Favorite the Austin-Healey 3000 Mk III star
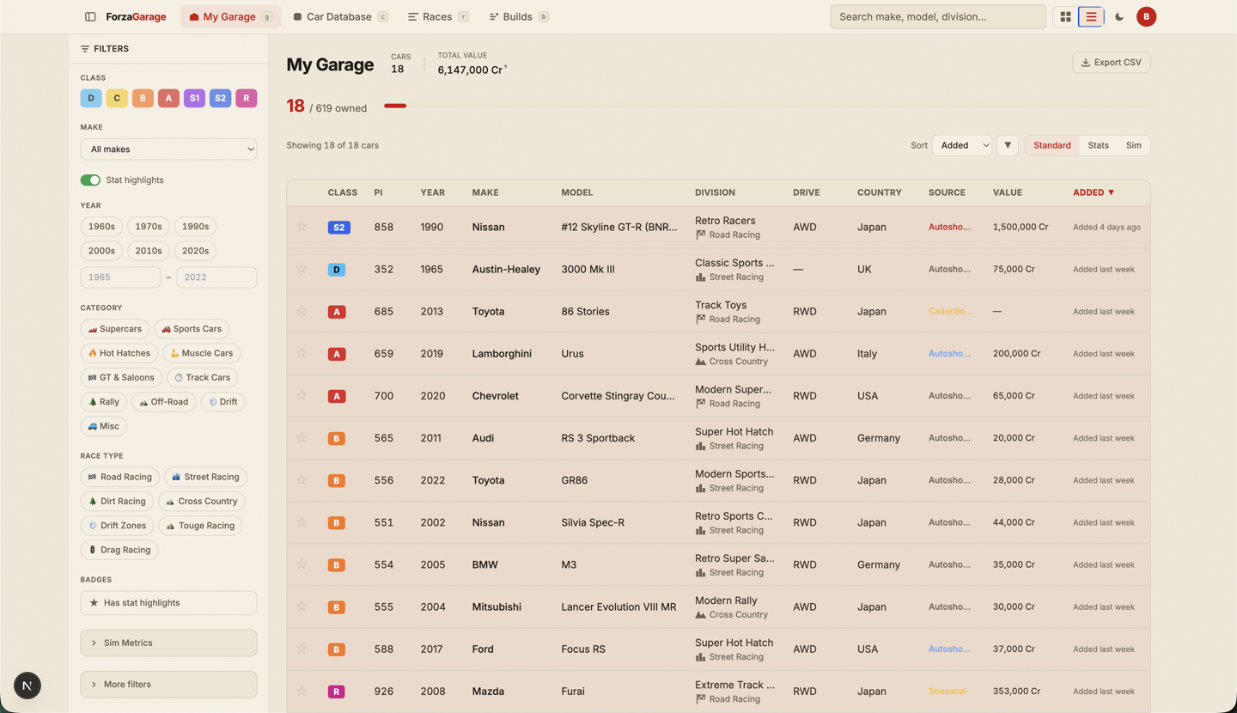Viewport: 1237px width, 713px height. point(302,269)
